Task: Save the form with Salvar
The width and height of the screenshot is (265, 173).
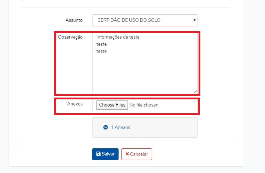Action: tap(105, 154)
